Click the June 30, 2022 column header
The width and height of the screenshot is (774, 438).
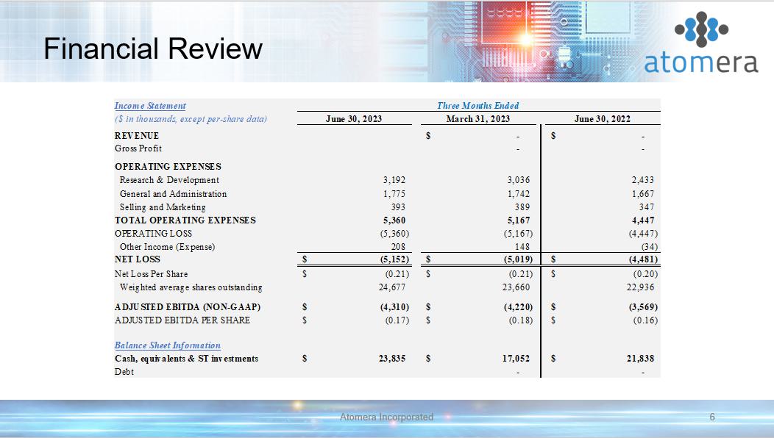tap(602, 119)
